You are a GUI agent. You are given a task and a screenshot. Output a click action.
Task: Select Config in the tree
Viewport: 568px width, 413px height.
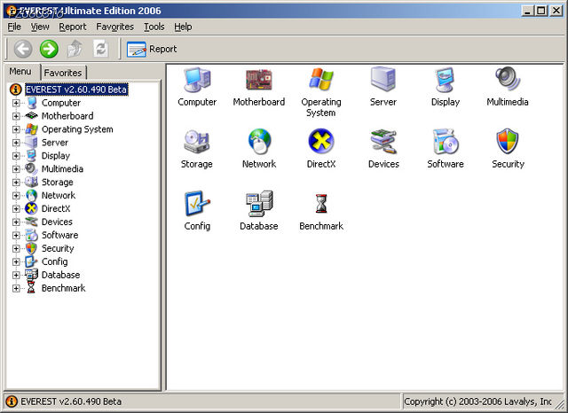pyautogui.click(x=55, y=261)
